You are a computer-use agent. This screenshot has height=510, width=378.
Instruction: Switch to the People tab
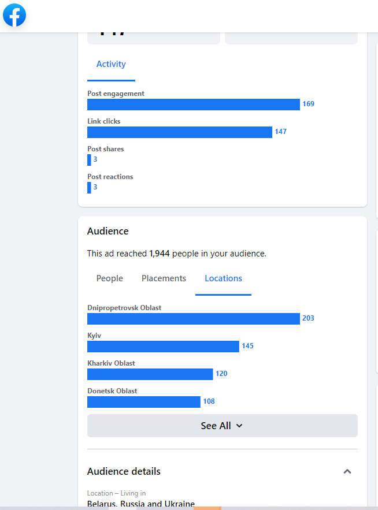pyautogui.click(x=110, y=278)
